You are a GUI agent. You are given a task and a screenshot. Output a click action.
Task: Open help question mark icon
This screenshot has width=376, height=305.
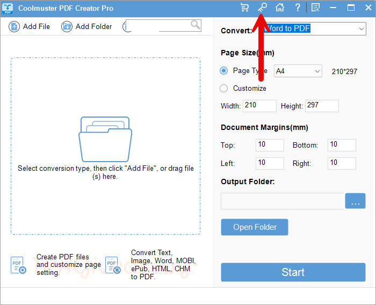(298, 8)
